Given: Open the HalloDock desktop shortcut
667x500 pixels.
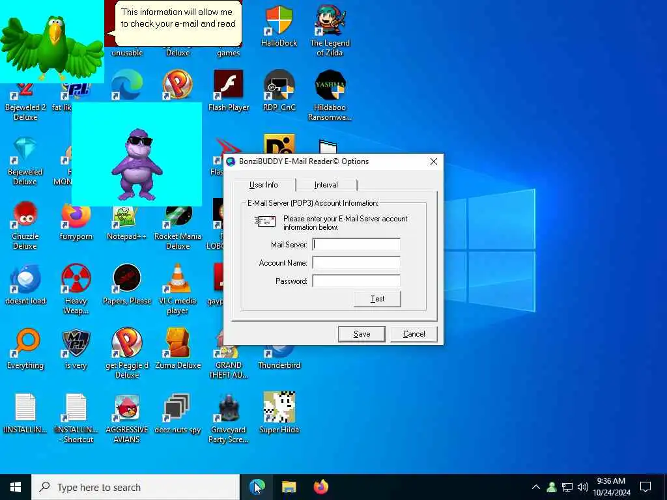Looking at the screenshot, I should (279, 25).
